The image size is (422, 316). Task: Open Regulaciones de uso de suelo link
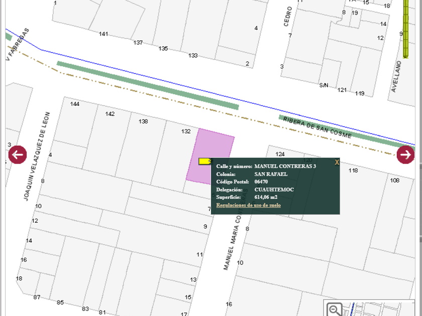[x=248, y=205]
